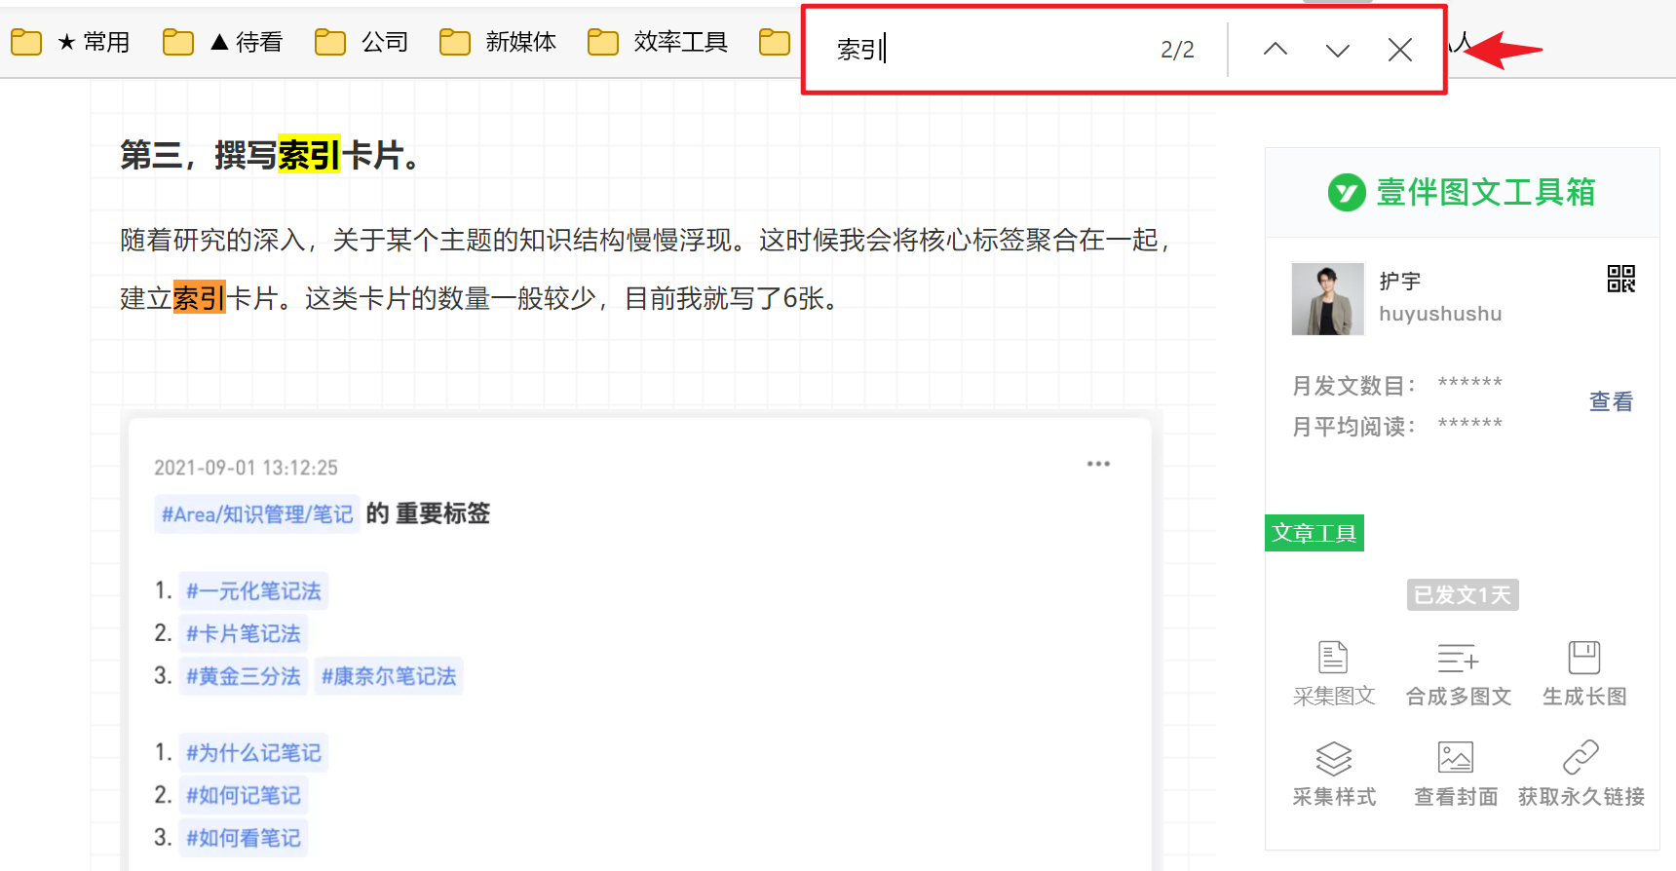Click the 护宇 author avatar
Viewport: 1676px width, 871px height.
(1327, 299)
